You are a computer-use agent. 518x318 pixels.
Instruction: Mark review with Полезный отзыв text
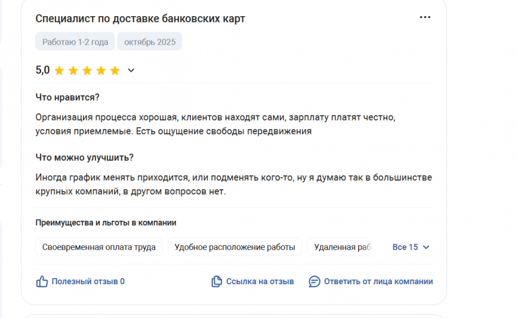click(88, 282)
